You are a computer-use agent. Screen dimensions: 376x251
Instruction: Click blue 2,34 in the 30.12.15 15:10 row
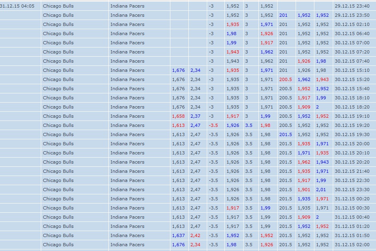[195, 70]
